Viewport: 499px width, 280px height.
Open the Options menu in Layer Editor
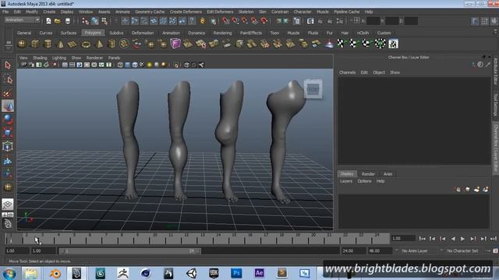point(364,181)
